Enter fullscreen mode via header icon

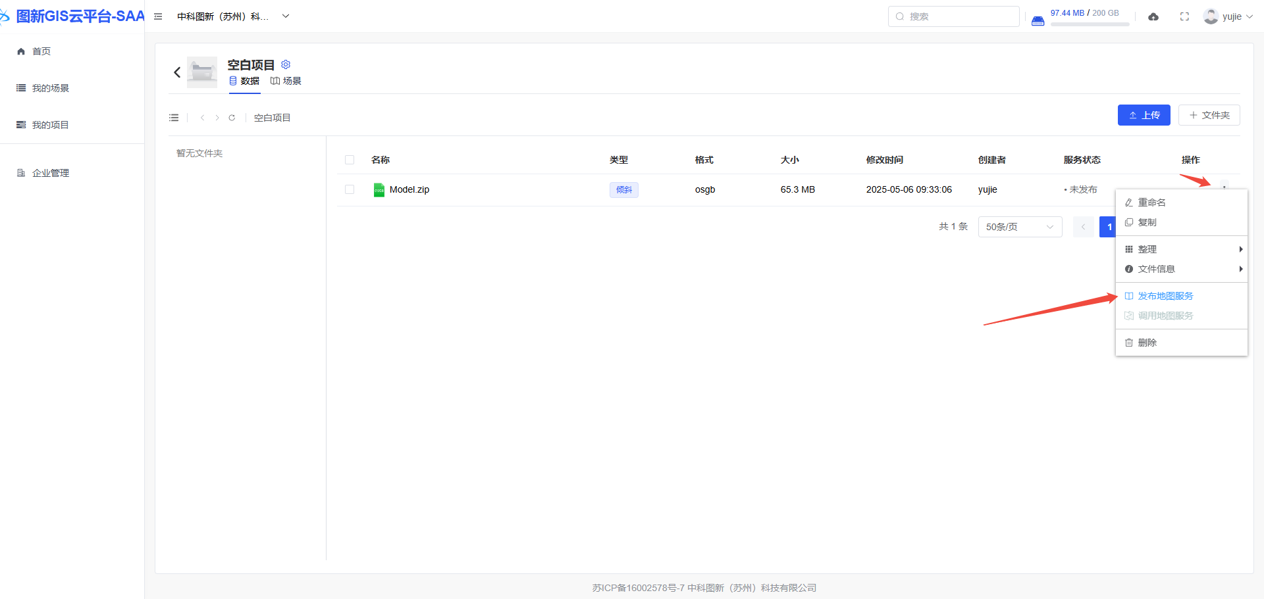point(1184,16)
